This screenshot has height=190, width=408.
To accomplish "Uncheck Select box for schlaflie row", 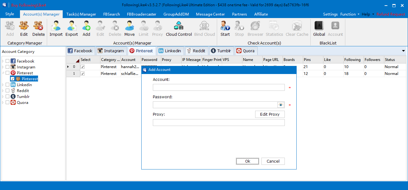I will click(x=83, y=74).
